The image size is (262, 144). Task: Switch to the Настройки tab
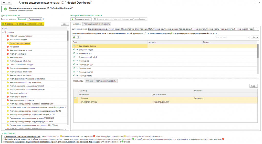(76, 24)
